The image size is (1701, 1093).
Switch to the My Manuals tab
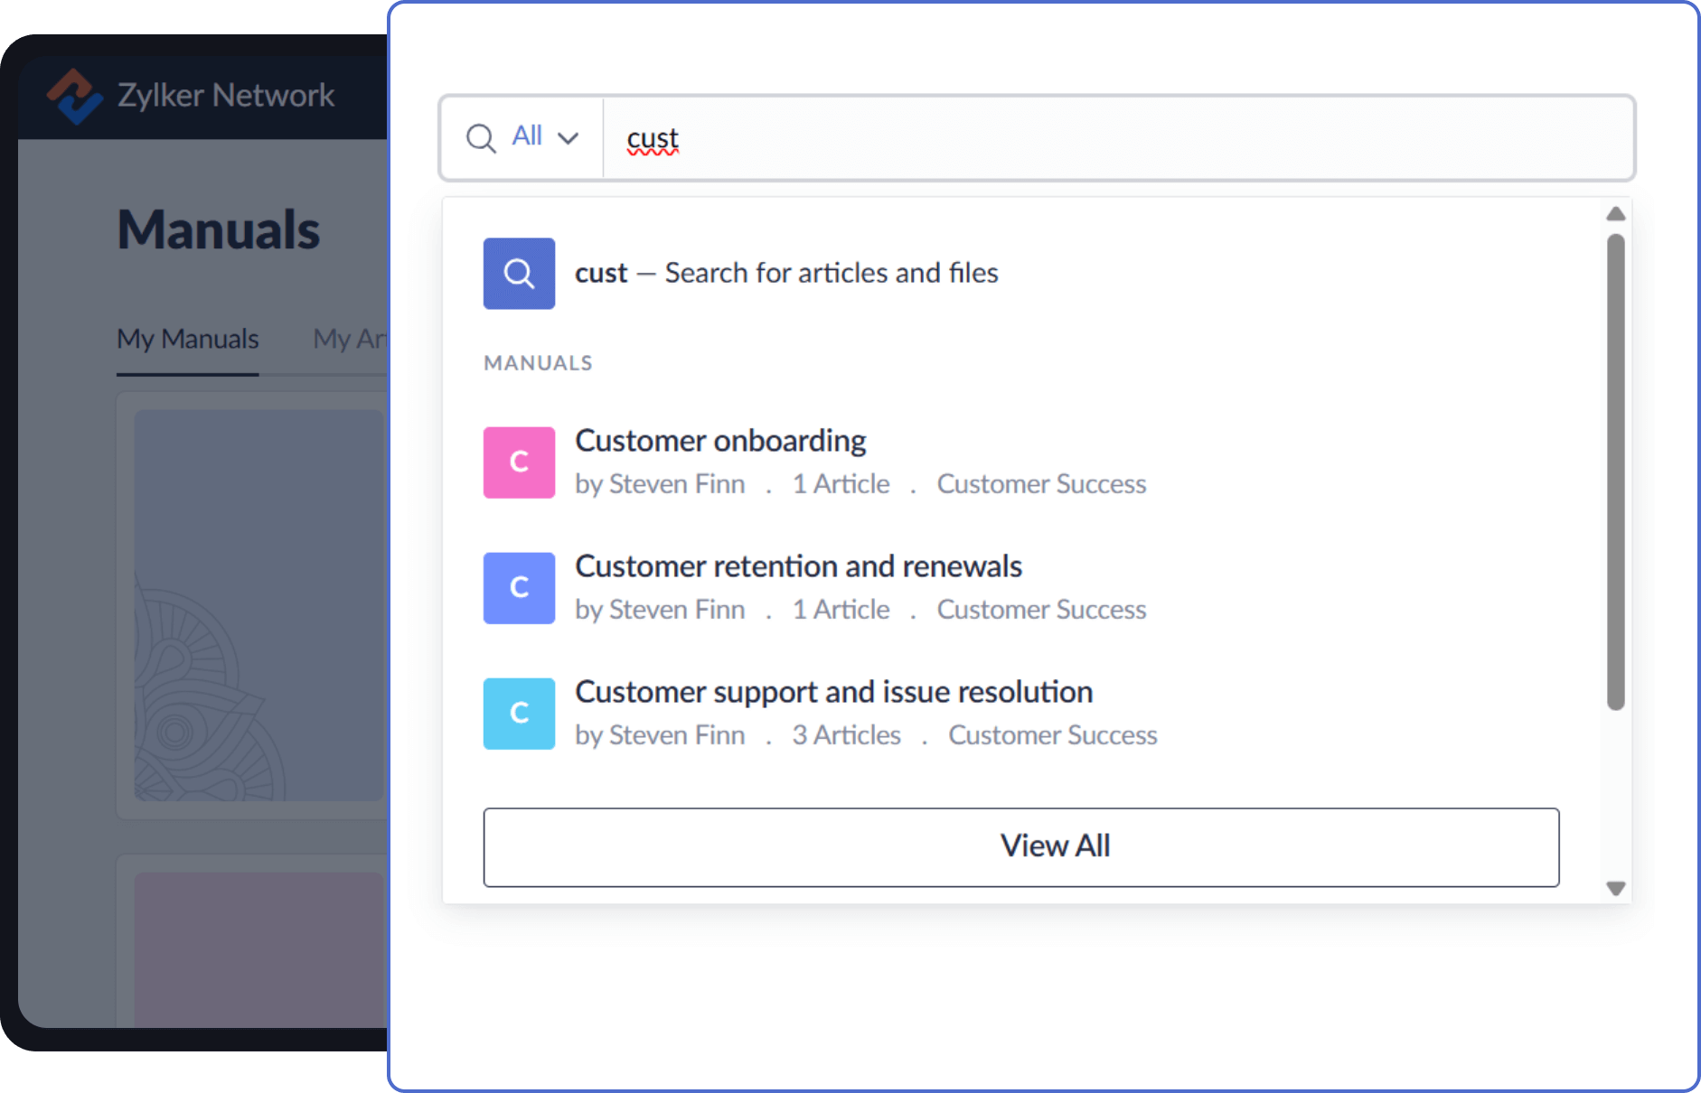click(187, 339)
